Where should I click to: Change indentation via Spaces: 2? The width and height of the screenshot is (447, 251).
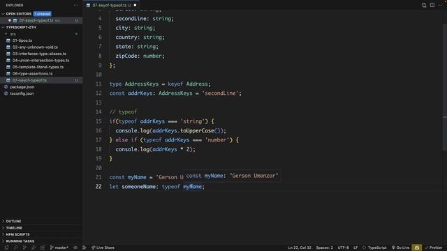(x=324, y=248)
